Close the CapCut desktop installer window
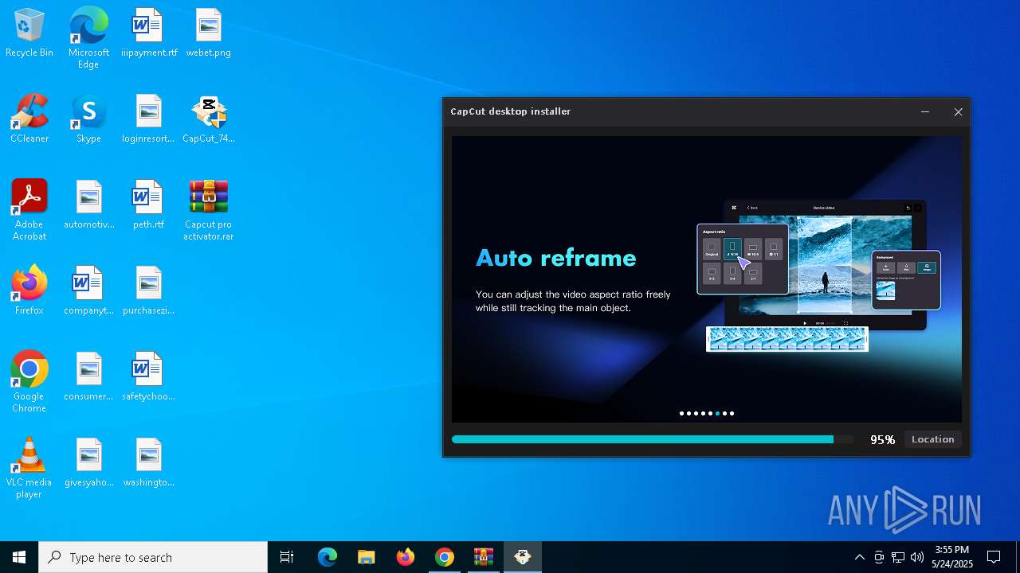1020x573 pixels. coord(959,112)
